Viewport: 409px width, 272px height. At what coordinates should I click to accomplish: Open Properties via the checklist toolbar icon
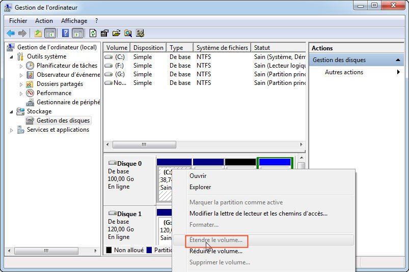tap(104, 34)
